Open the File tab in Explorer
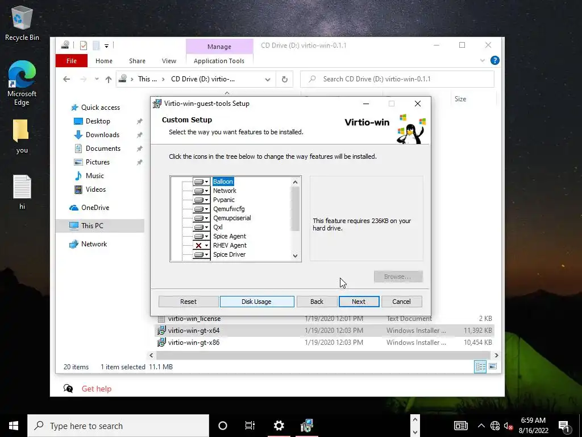Image resolution: width=582 pixels, height=437 pixels. pyautogui.click(x=72, y=61)
